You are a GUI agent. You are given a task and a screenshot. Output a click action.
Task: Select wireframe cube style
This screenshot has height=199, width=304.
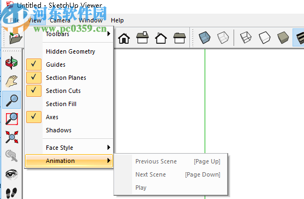pos(246,37)
